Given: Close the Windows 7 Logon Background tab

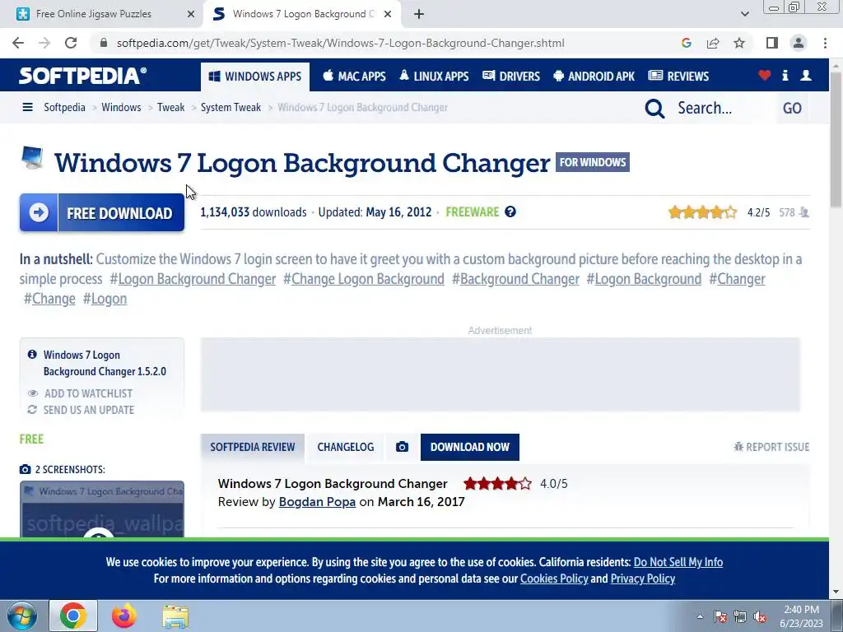Looking at the screenshot, I should point(388,14).
